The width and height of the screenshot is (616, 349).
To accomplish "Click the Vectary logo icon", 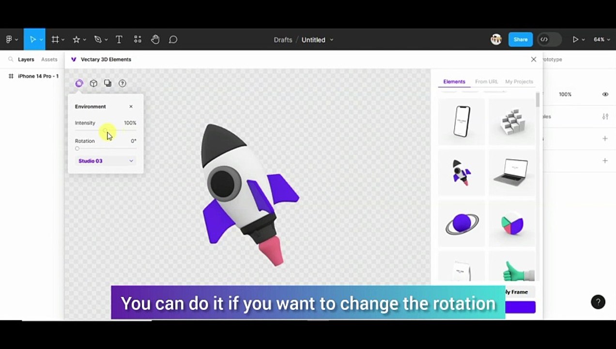I will click(74, 60).
